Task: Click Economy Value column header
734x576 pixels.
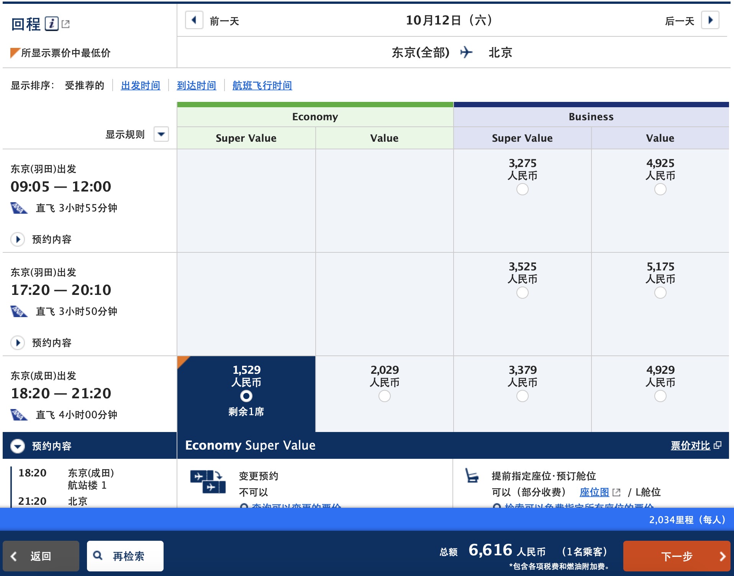Action: (x=384, y=138)
